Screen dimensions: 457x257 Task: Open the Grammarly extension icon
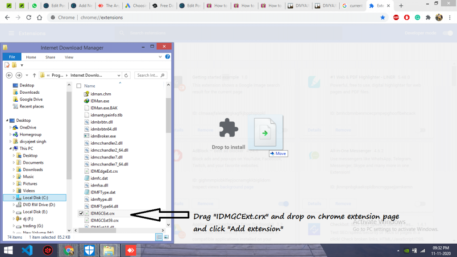[x=417, y=17]
